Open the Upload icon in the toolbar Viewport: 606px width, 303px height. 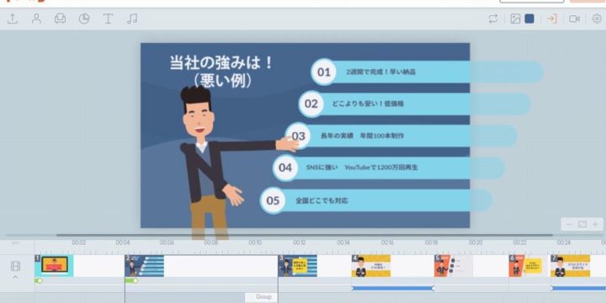point(13,19)
